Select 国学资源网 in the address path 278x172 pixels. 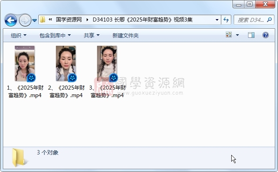click(x=69, y=20)
